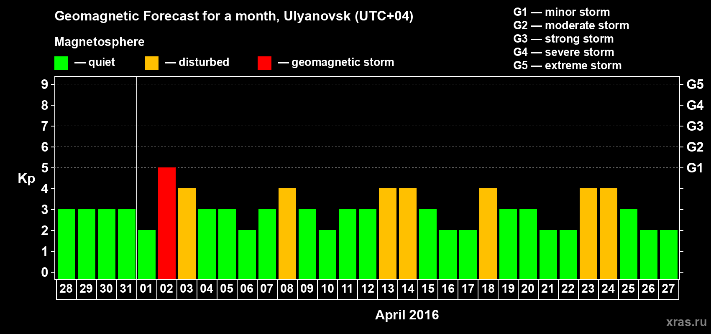Click the 'disturbed' legend text
The image size is (711, 334).
(x=204, y=62)
